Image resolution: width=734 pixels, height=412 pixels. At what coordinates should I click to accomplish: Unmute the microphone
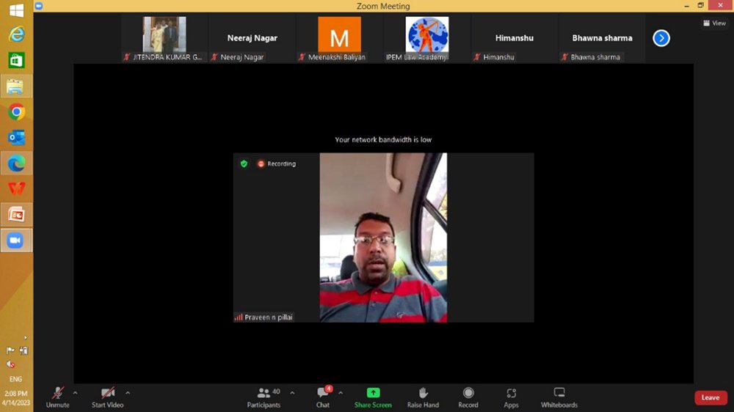pos(58,397)
